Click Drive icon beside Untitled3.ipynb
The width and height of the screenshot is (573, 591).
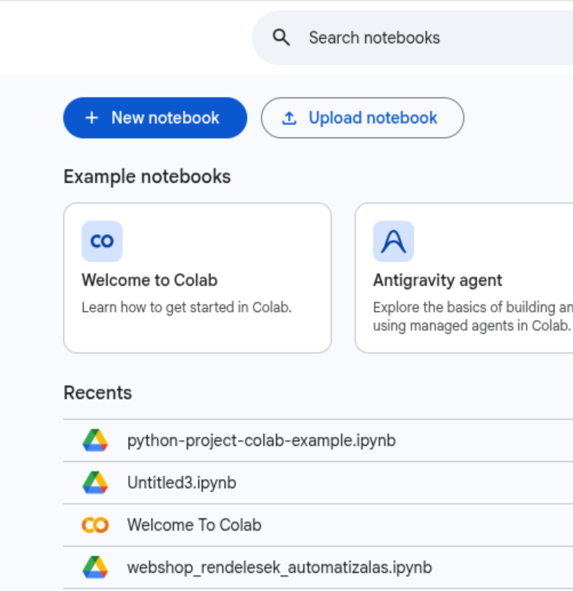[x=95, y=483]
